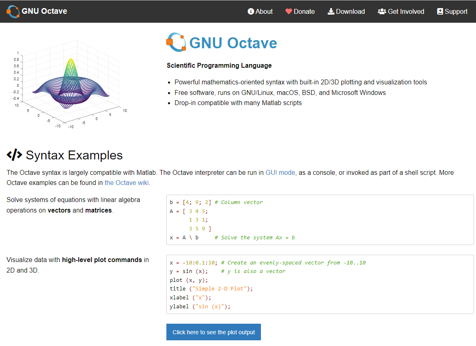The image size is (476, 346).
Task: Open the Get Involved menu item
Action: [401, 11]
